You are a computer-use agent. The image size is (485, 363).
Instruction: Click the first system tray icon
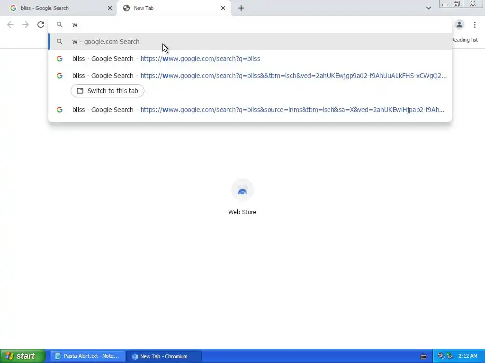tap(440, 356)
